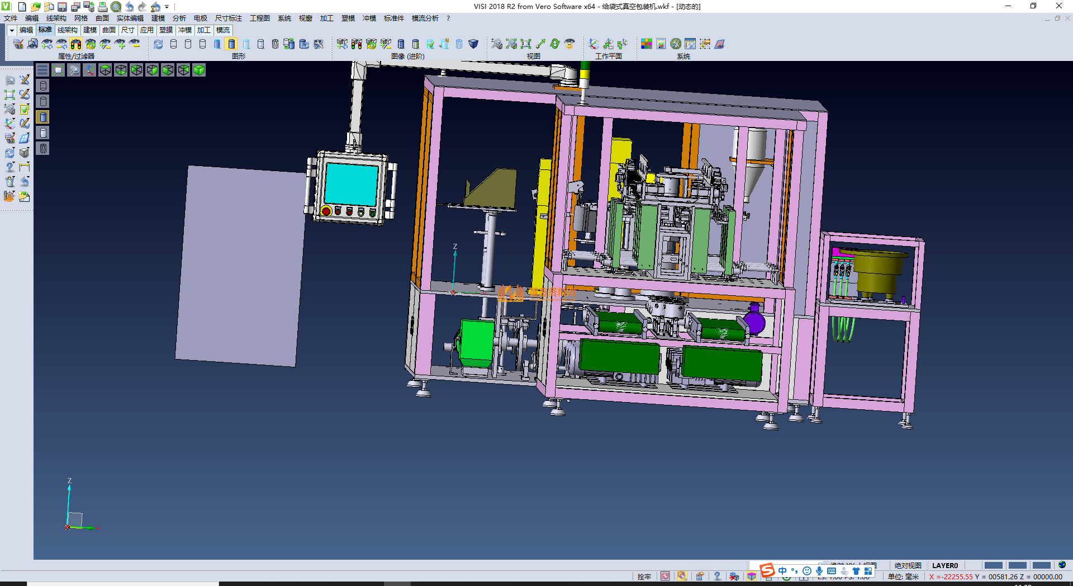Click the 1:1 zoom view icon

click(526, 44)
